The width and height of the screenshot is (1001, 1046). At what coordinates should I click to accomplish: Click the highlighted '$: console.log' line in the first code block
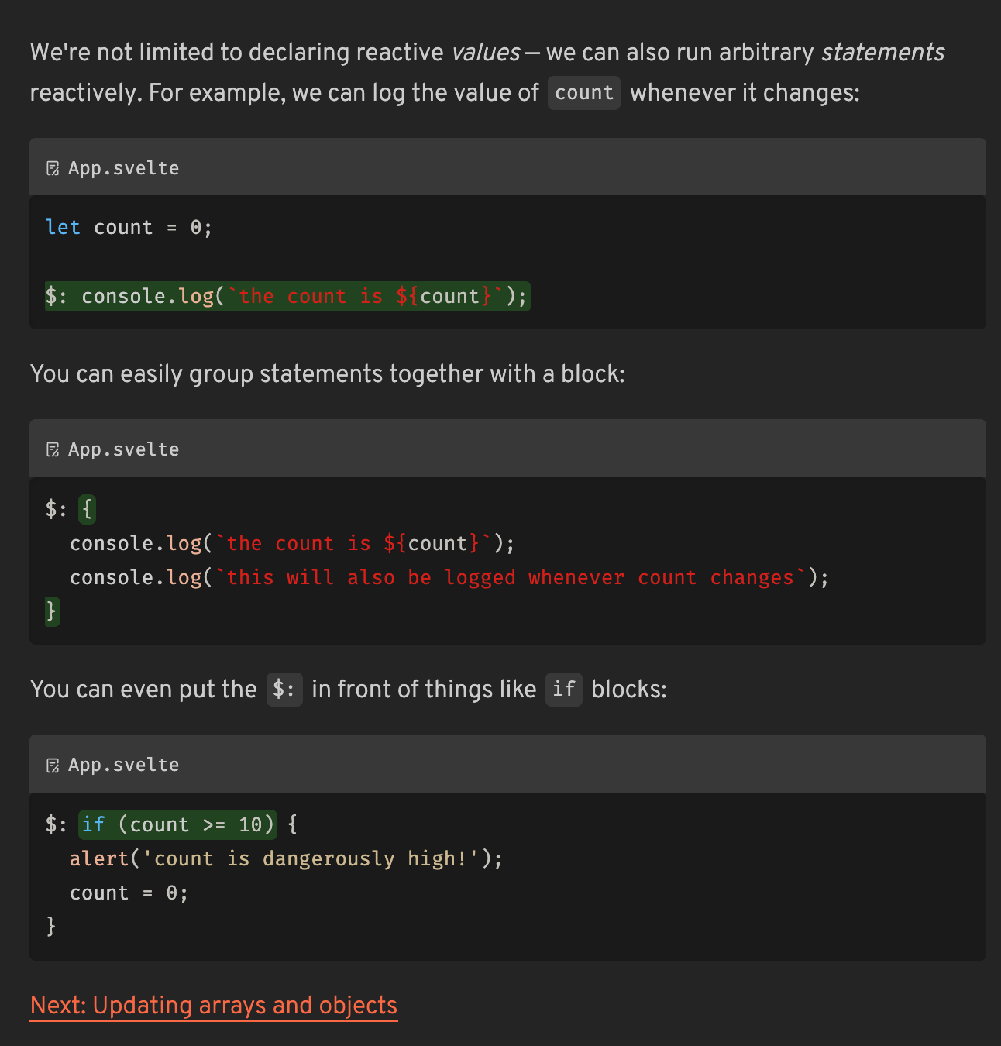[287, 296]
